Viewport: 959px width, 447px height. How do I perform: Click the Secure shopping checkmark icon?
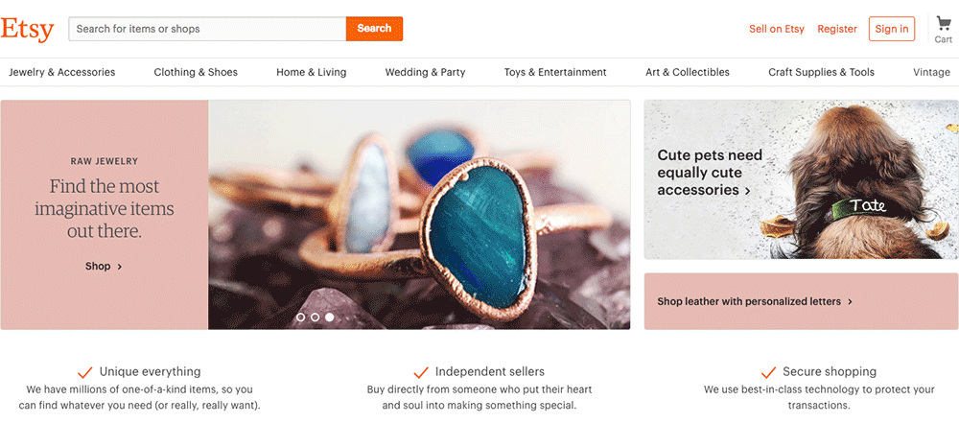coord(767,372)
